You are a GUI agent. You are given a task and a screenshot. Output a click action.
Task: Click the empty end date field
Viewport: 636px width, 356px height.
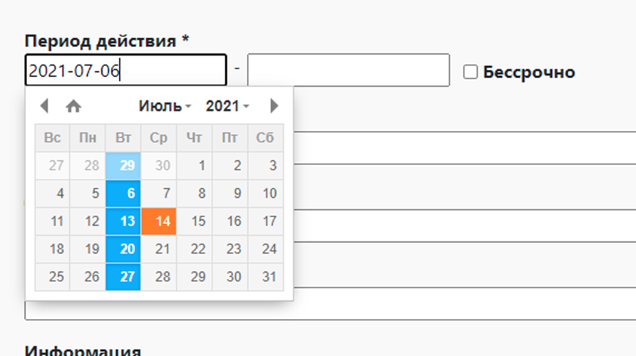pos(349,70)
